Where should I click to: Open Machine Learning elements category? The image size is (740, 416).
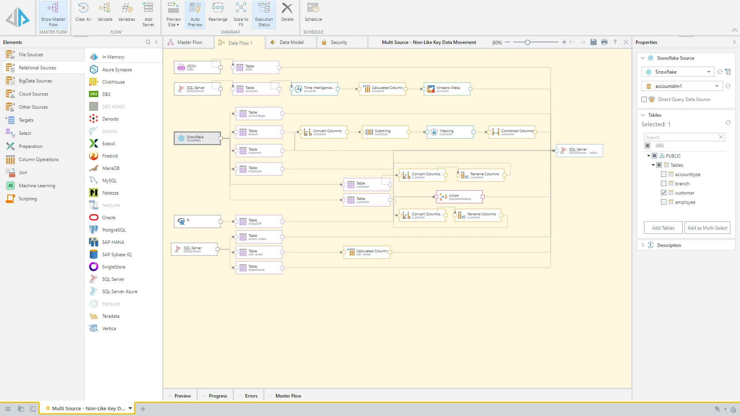[37, 185]
